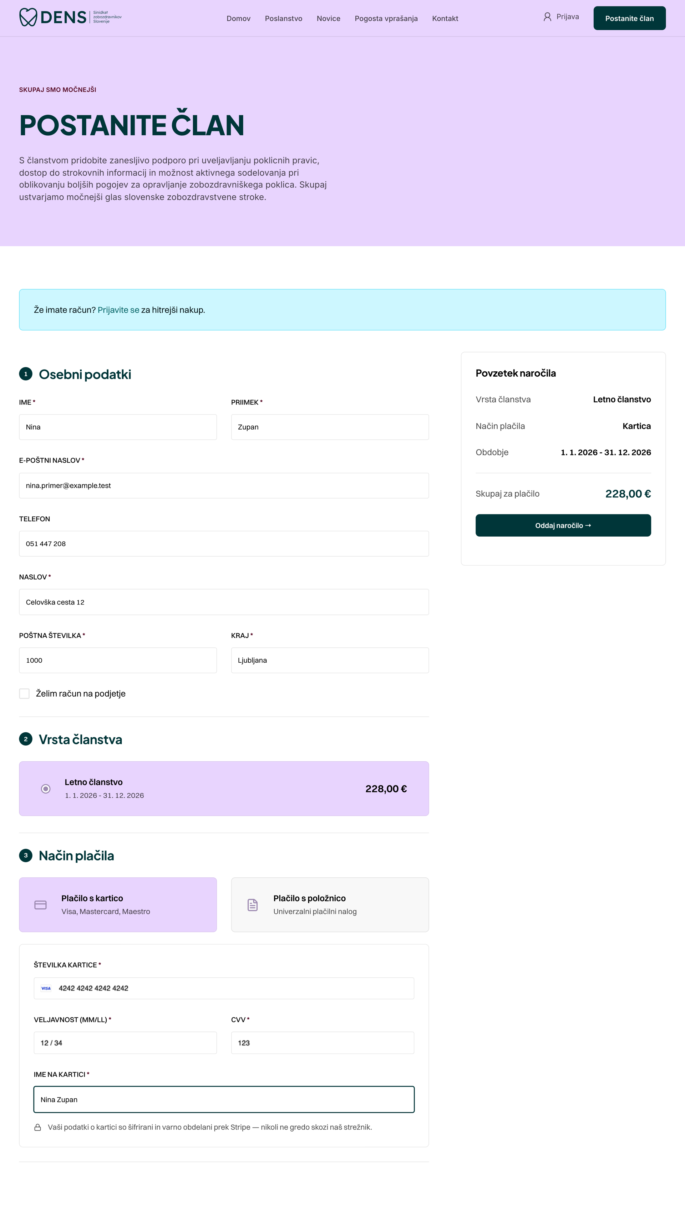685x1224 pixels.
Task: Click the Povzetek naročila heading
Action: [x=516, y=373]
